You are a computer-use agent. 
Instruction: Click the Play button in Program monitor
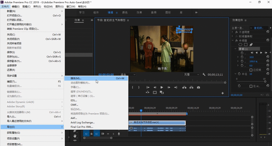point(162,87)
